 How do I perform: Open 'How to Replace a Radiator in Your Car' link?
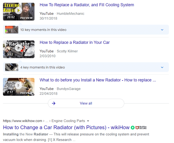point(75,42)
